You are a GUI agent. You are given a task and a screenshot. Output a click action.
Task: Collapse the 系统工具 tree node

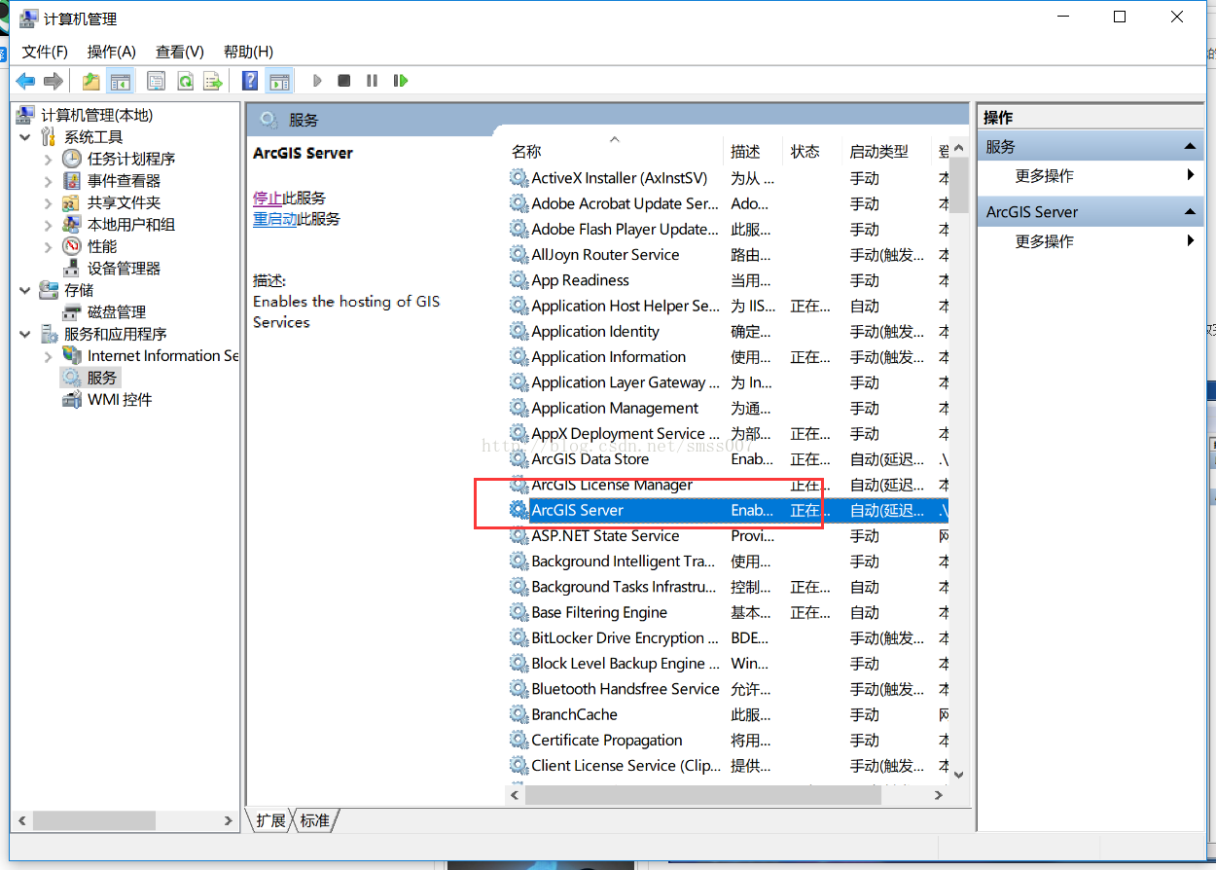click(26, 137)
